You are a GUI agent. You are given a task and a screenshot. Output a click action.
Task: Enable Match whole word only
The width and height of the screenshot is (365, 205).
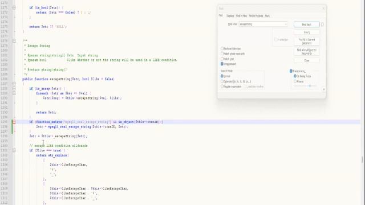coord(222,54)
